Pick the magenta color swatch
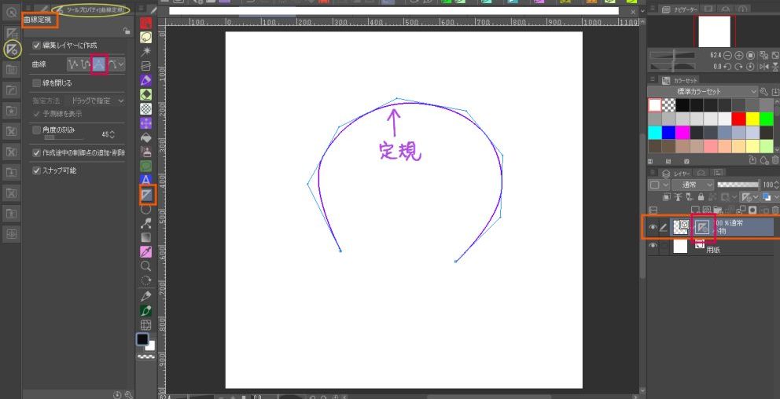The image size is (780, 399). coord(682,133)
